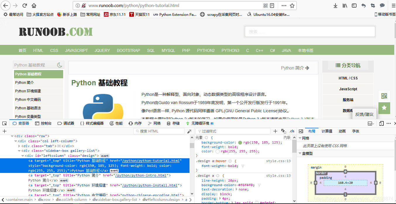Open the DevTools dock position dropdown

pyautogui.click(x=371, y=123)
